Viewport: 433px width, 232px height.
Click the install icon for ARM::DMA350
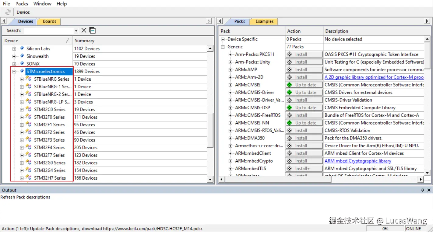click(290, 138)
